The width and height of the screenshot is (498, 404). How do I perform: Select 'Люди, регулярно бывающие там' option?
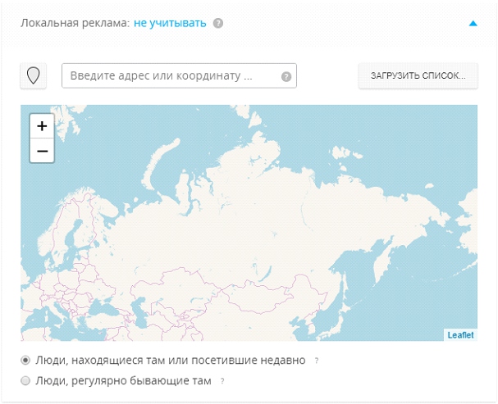(x=25, y=380)
